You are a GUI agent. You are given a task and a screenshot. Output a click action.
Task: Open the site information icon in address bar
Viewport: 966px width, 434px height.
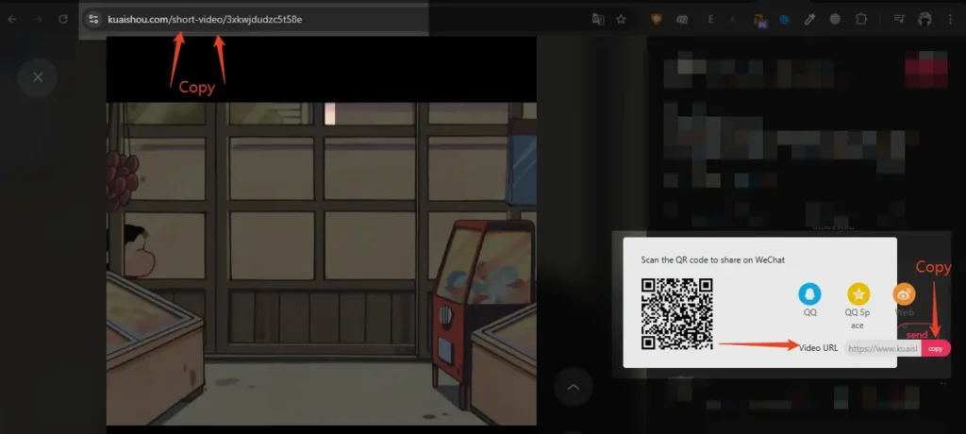coord(93,19)
